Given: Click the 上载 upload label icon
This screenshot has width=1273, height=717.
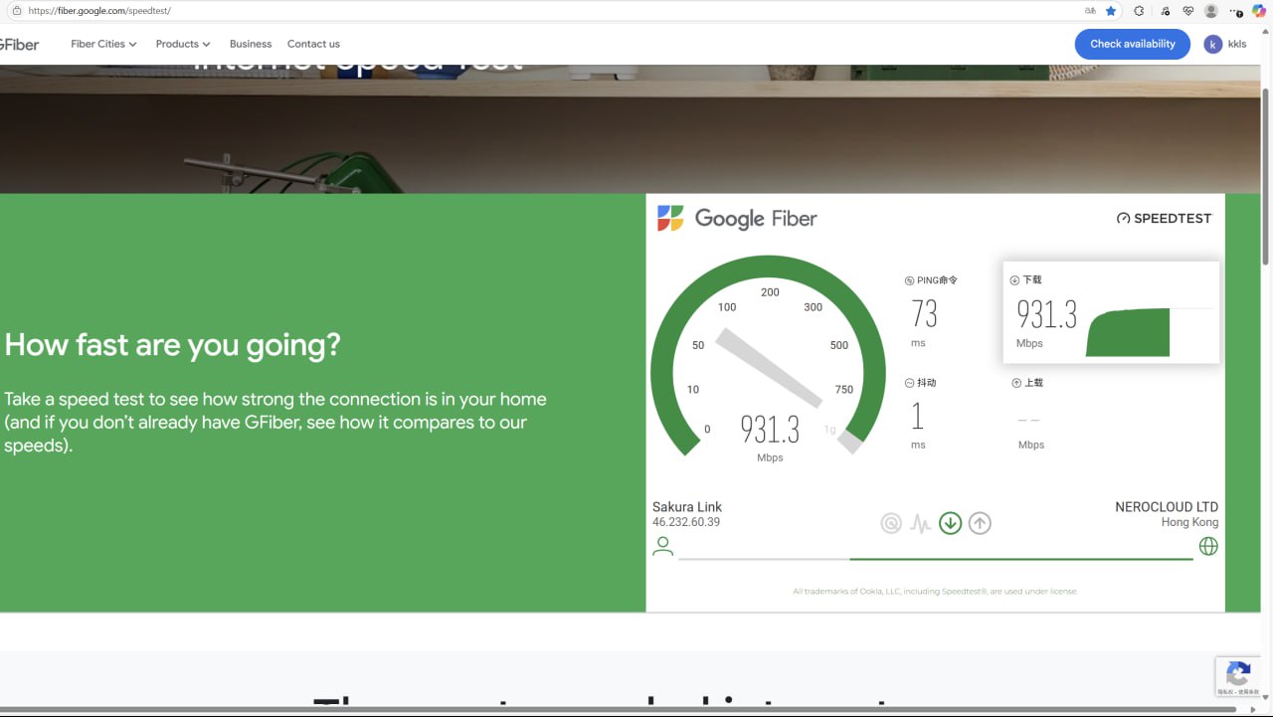Looking at the screenshot, I should (1016, 383).
